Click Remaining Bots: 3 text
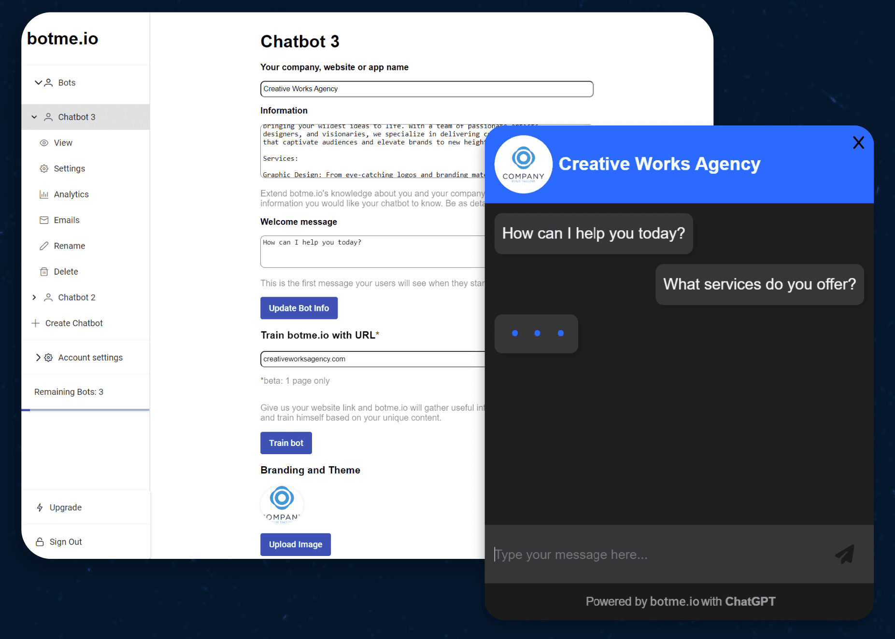Screen dimensions: 895x639 pos(69,392)
